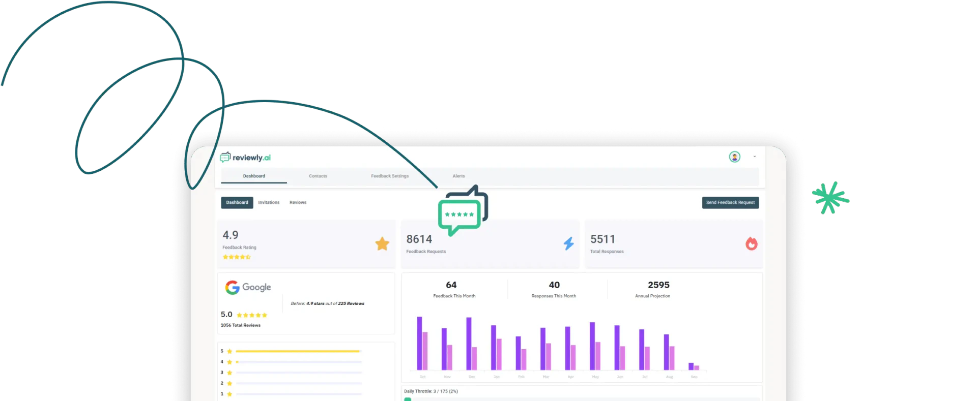977x401 pixels.
Task: Select the Dashboard sub-tab pill
Action: pos(237,202)
